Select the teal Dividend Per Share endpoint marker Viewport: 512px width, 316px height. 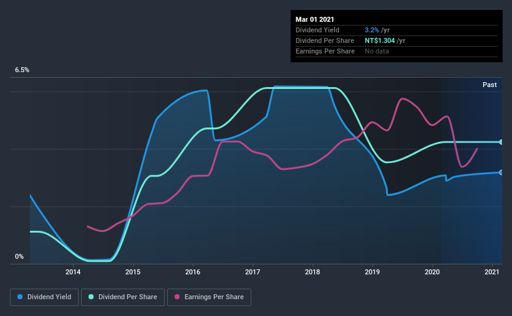click(501, 142)
